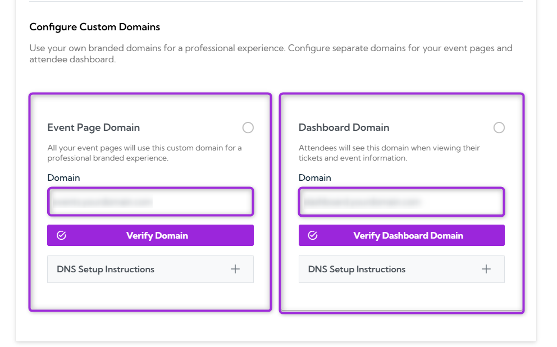Click the Dashboard Domain heading
The image size is (557, 347).
pyautogui.click(x=344, y=127)
